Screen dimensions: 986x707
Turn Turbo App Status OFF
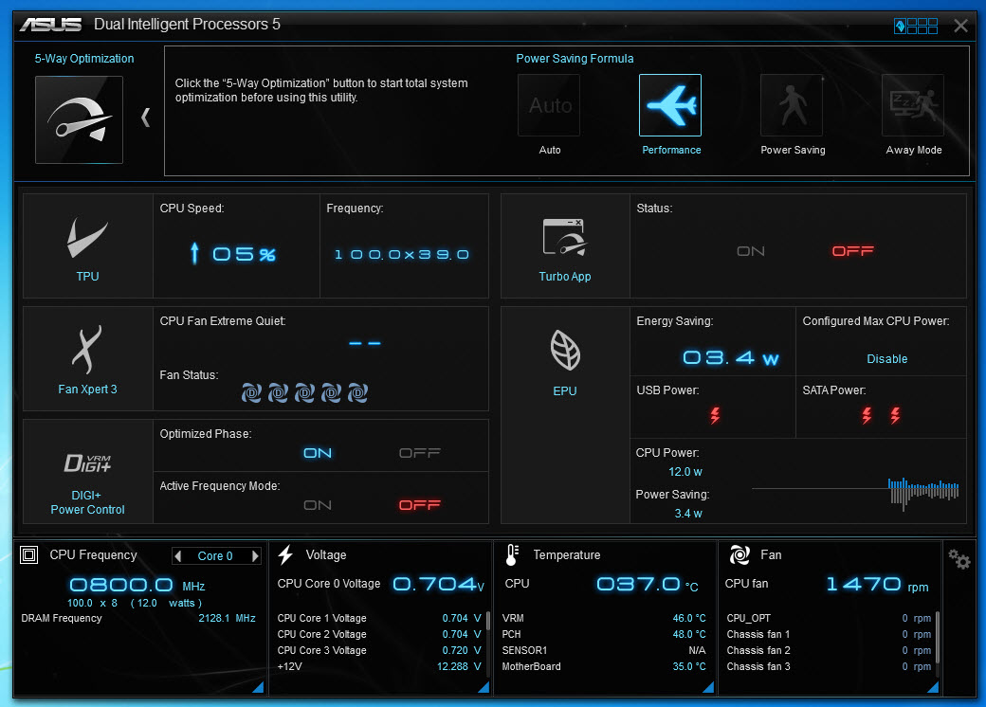point(852,251)
